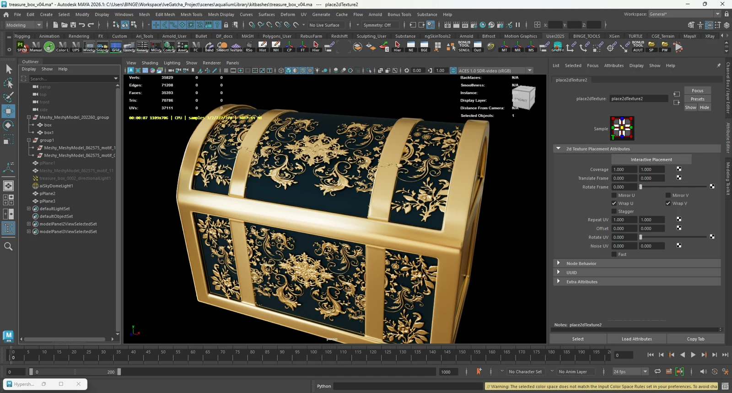Screen dimensions: 732x393
Task: Click the Load Attributes button
Action: (637, 339)
